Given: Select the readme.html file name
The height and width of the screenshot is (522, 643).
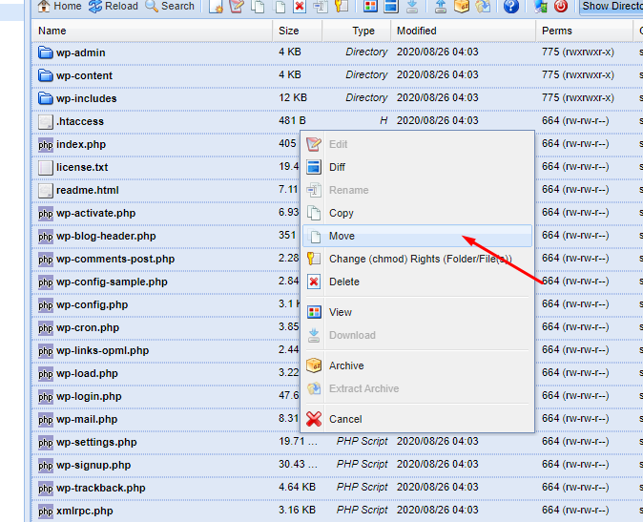Looking at the screenshot, I should (x=88, y=190).
